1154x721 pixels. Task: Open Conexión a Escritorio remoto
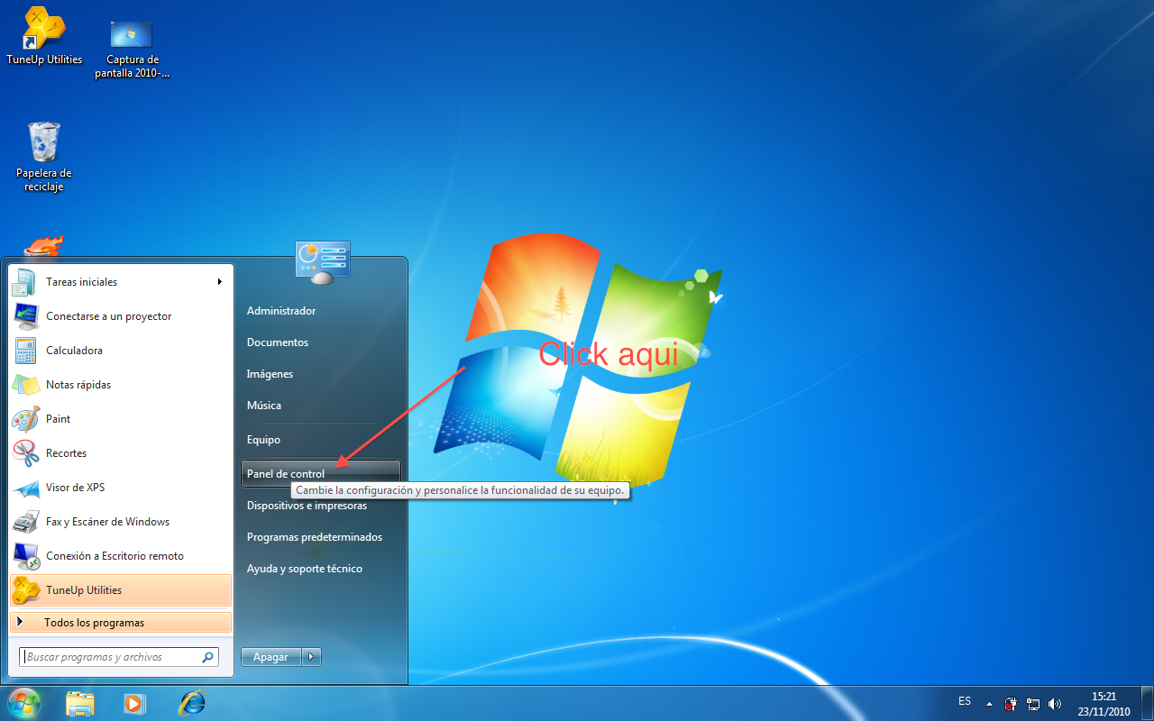point(121,556)
